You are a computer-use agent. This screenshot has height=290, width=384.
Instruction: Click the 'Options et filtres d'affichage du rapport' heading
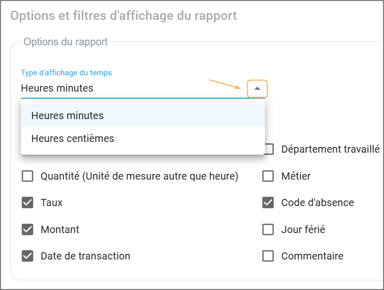click(x=124, y=16)
